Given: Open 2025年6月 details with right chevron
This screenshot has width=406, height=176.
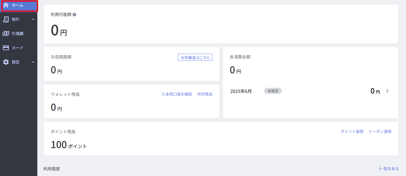Looking at the screenshot, I should click(387, 91).
